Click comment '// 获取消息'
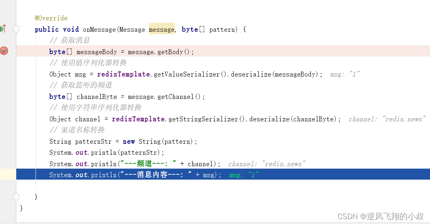The width and height of the screenshot is (430, 224). point(70,41)
